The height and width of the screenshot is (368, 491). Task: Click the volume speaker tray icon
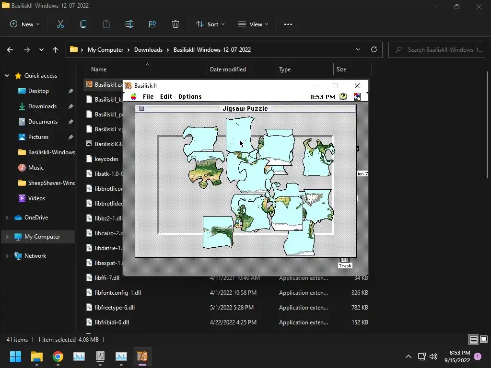tap(433, 356)
